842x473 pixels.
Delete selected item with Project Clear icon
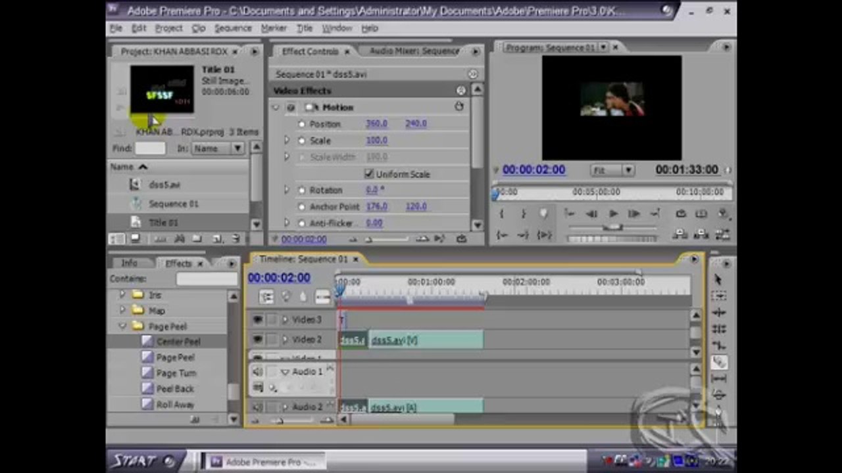tap(235, 239)
